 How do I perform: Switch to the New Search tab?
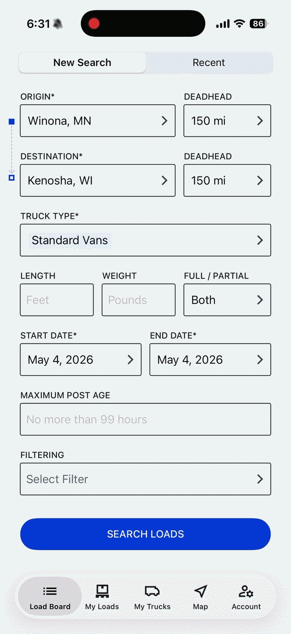pyautogui.click(x=82, y=63)
